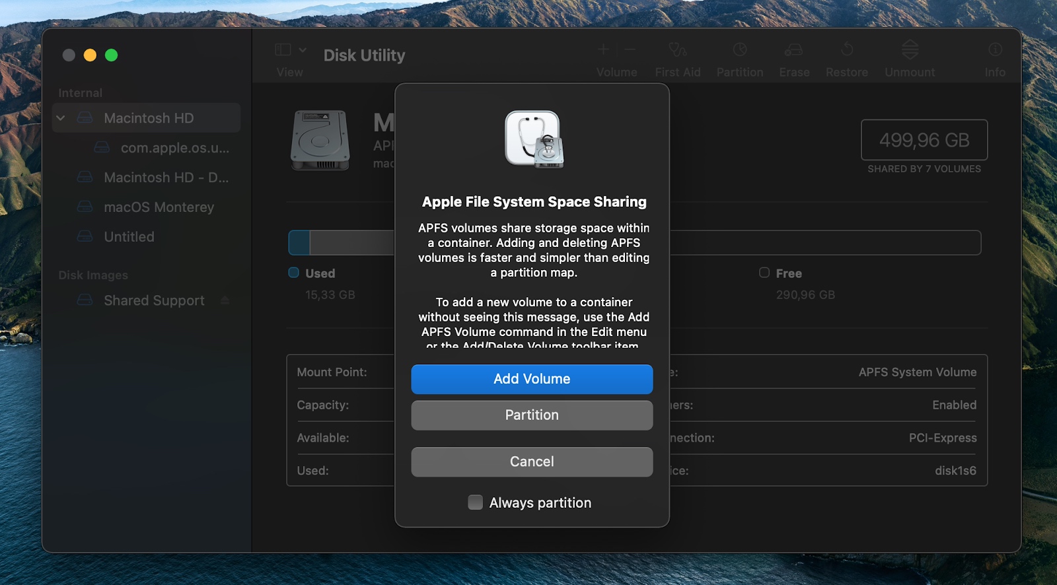
Task: Collapse the Macintosh HD disclosure chevron
Action: 61,118
